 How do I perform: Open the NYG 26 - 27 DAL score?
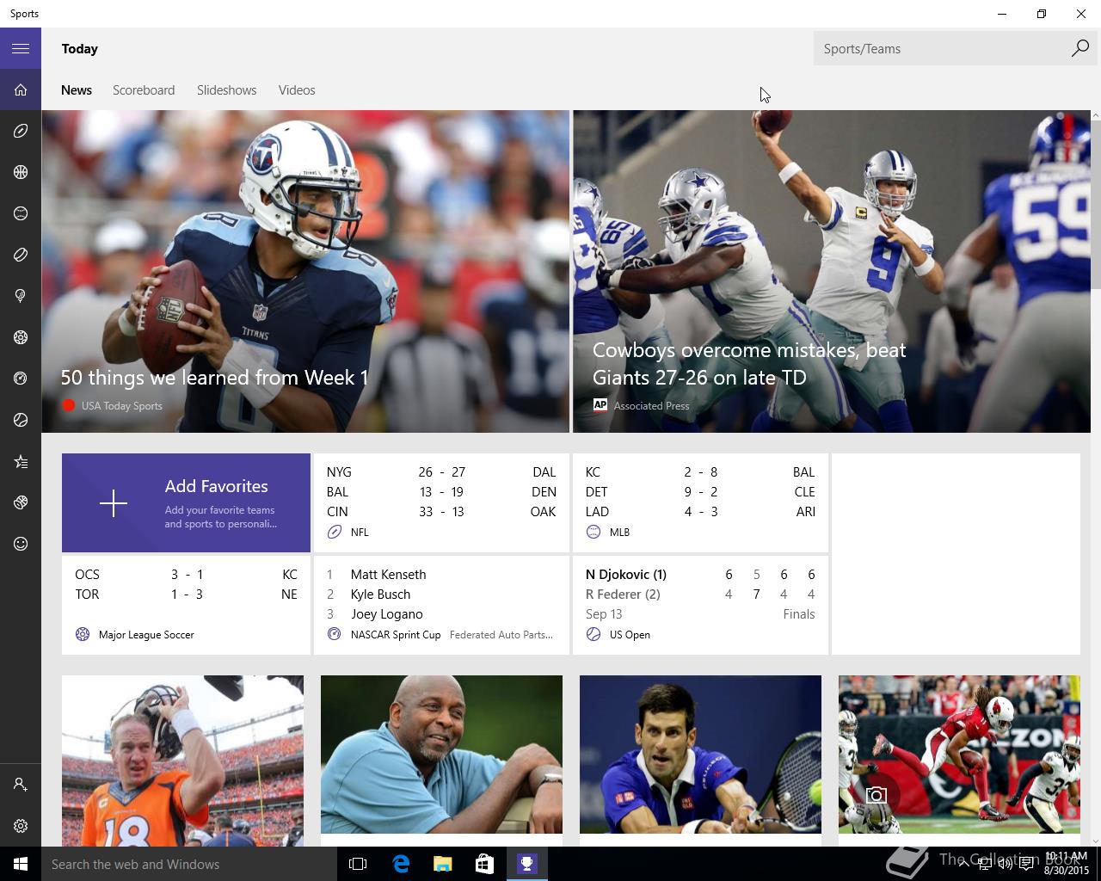(x=441, y=471)
